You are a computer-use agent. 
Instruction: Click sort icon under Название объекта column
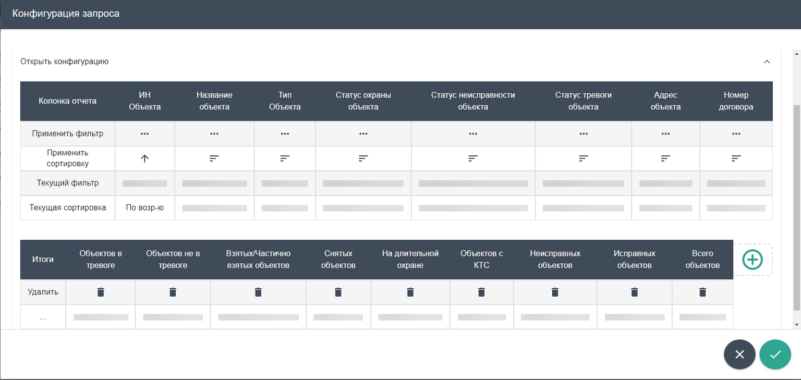214,158
